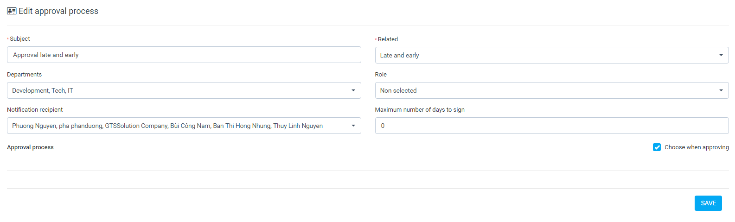Open Departments dropdown with Development, Tech, IT
Image resolution: width=735 pixels, height=222 pixels.
point(184,90)
